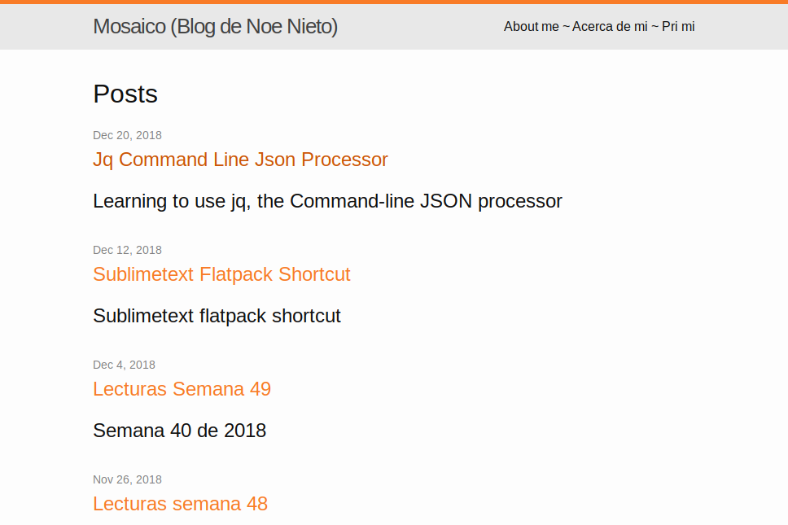Open the About me navigation link
This screenshot has height=525, width=788.
pyautogui.click(x=532, y=26)
